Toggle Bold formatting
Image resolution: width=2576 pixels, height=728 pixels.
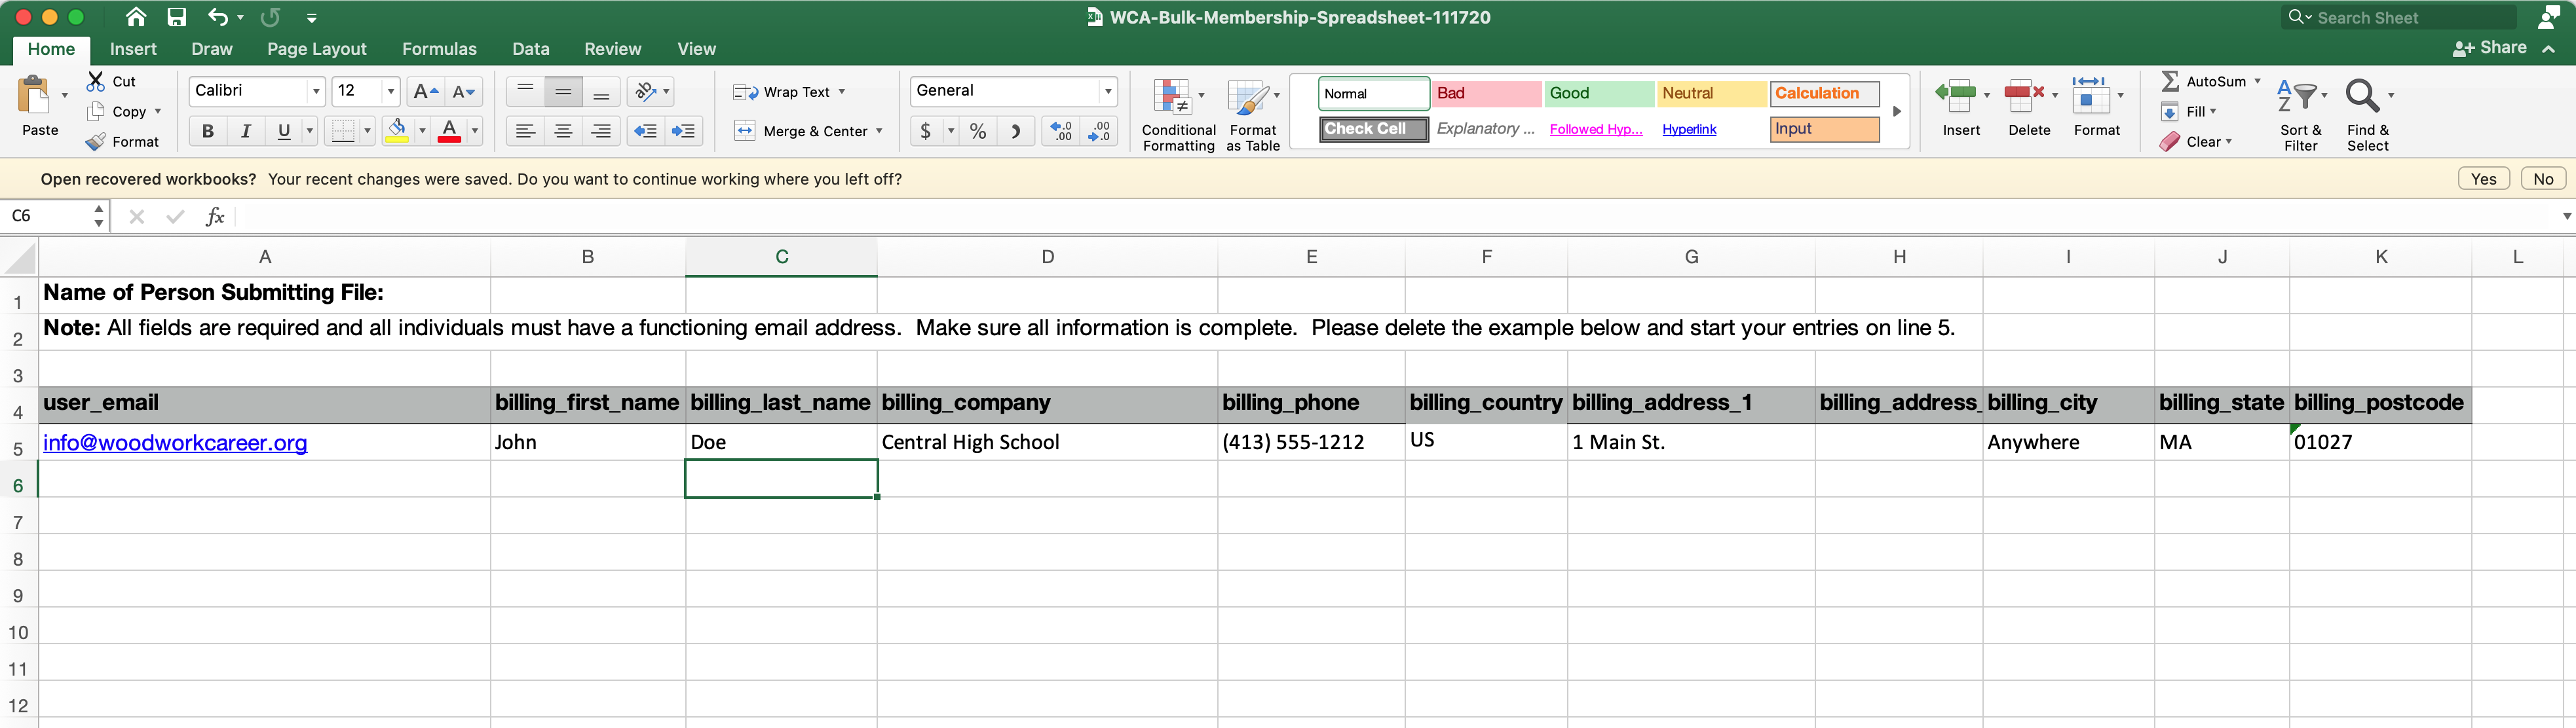point(207,131)
